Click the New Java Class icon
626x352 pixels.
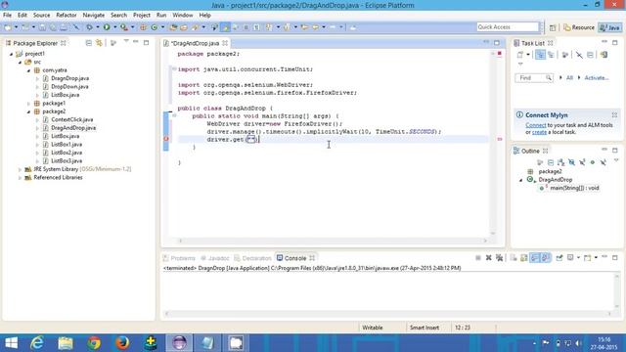click(x=155, y=27)
